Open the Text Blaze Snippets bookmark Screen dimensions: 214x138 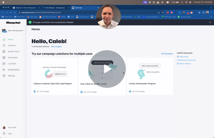(47, 17)
